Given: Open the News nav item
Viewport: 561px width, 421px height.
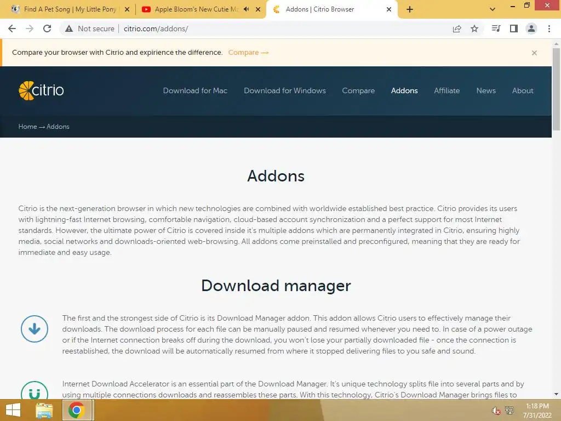Looking at the screenshot, I should [x=486, y=90].
